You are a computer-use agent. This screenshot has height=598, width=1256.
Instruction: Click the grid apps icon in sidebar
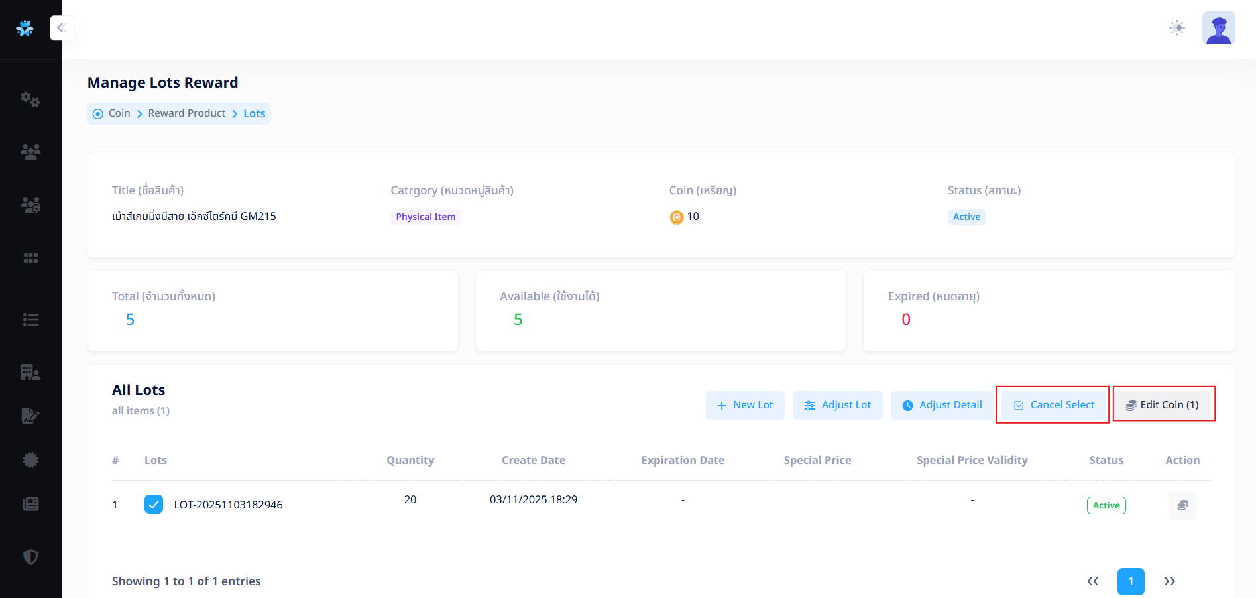(x=30, y=258)
